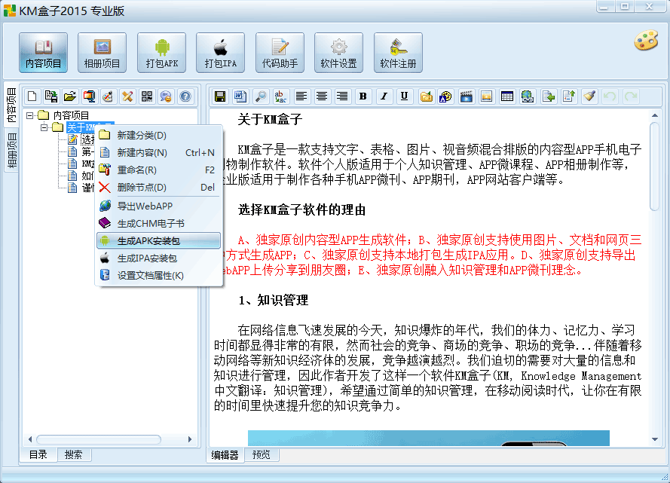Collapse the 内容项目 root tree node
The width and height of the screenshot is (670, 483).
(30, 115)
